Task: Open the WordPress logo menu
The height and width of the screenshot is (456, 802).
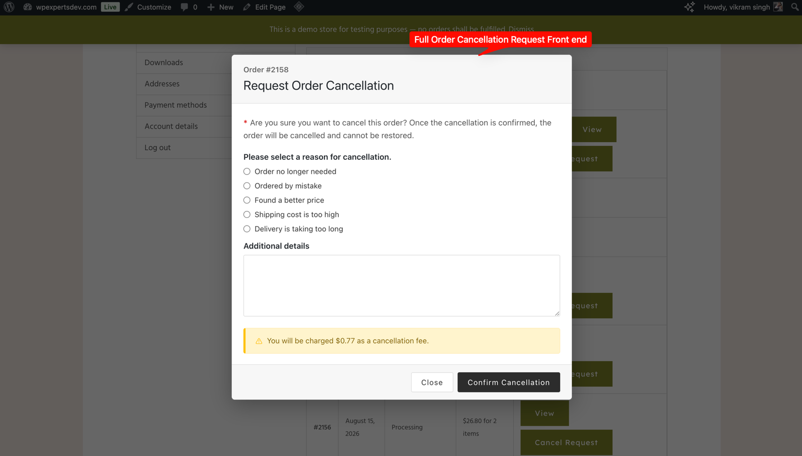Action: click(9, 7)
